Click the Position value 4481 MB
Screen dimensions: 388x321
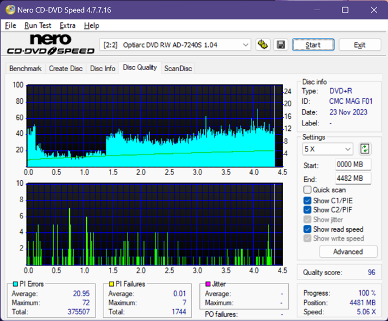pos(363,302)
